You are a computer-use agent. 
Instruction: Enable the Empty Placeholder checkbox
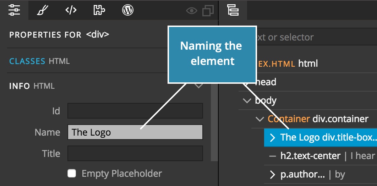point(72,173)
